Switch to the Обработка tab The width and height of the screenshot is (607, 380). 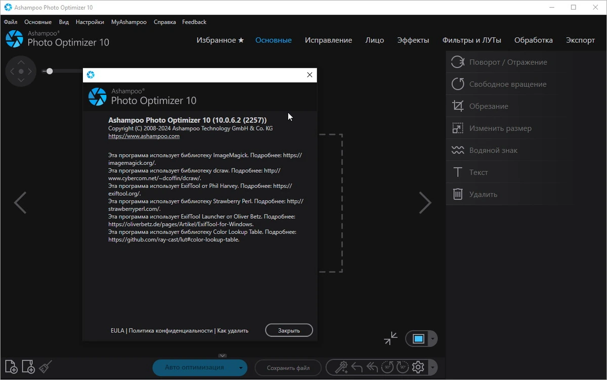tap(534, 40)
